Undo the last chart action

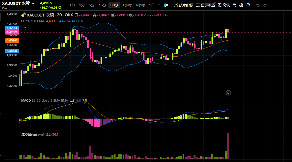[258, 5]
